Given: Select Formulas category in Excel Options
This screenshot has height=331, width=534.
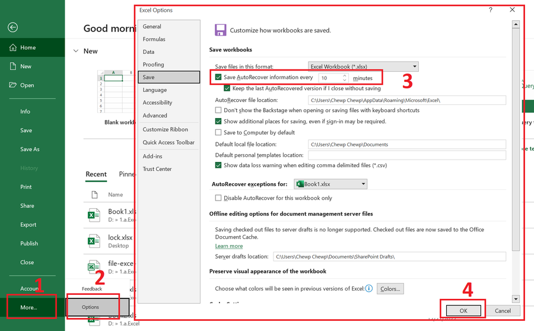Looking at the screenshot, I should (169, 39).
